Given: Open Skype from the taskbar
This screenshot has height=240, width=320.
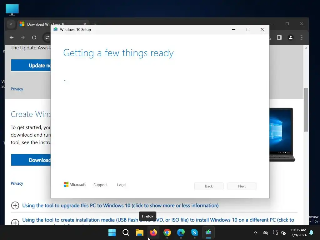Looking at the screenshot, I should 194,232.
